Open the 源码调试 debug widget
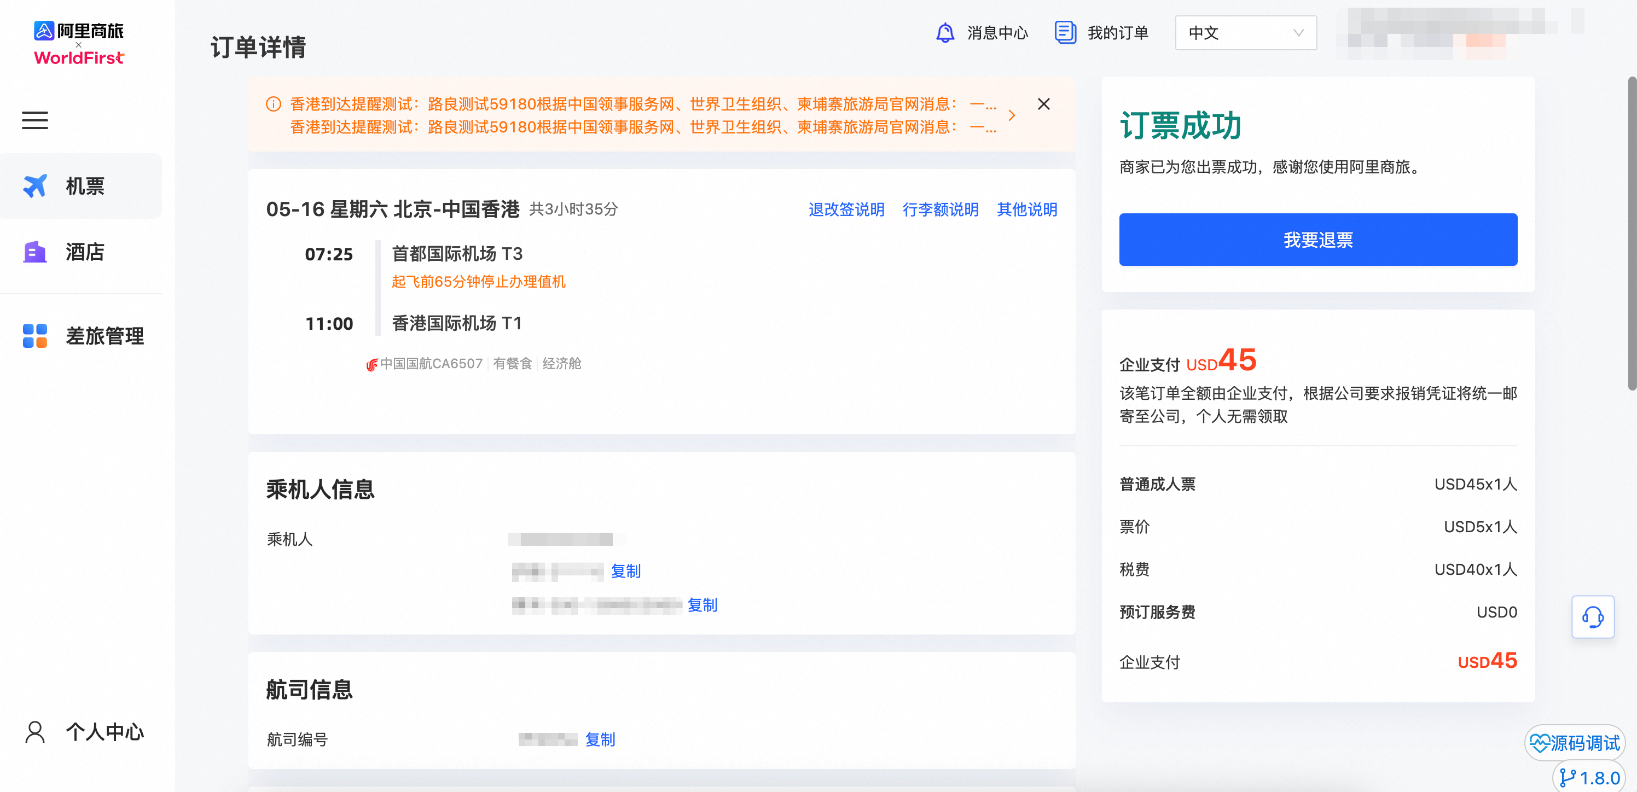Viewport: 1637px width, 792px height. [1575, 742]
